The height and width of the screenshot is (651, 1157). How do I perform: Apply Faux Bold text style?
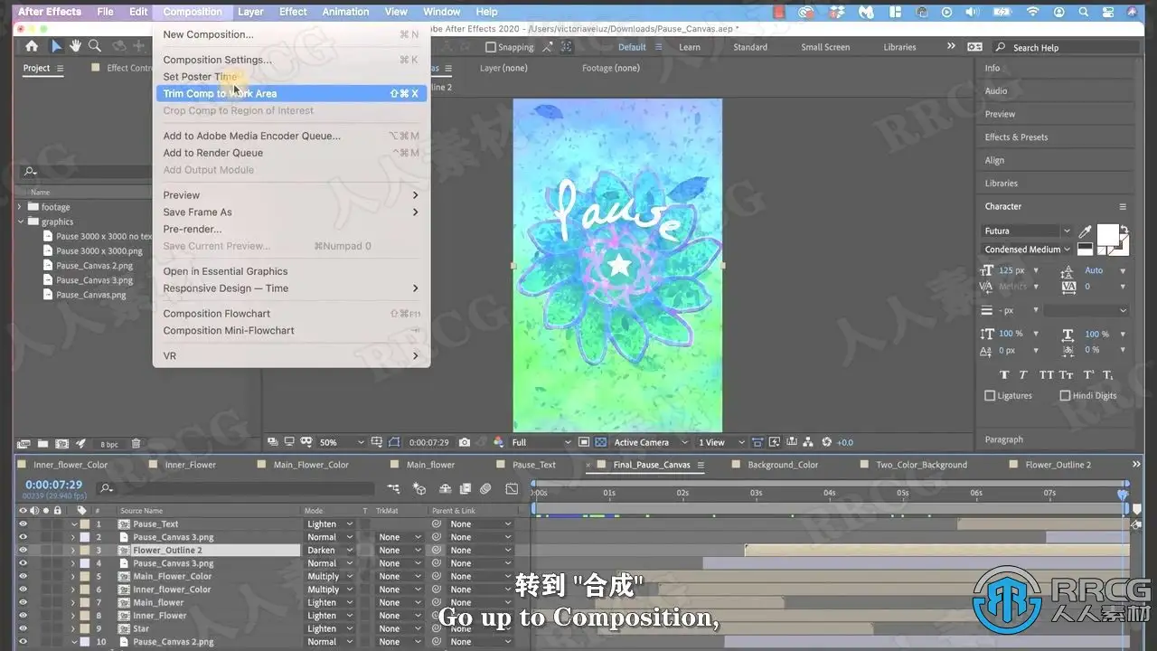(1004, 374)
